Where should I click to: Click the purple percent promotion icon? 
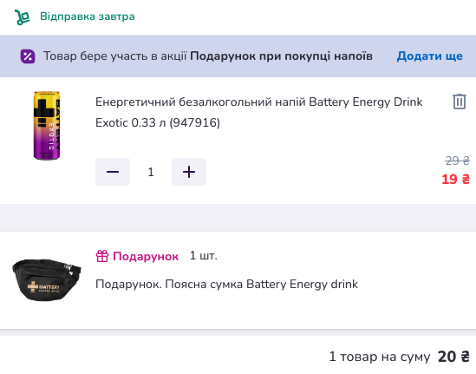point(28,56)
